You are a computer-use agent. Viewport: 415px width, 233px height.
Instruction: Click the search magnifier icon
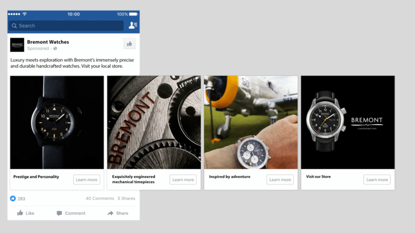click(x=14, y=25)
